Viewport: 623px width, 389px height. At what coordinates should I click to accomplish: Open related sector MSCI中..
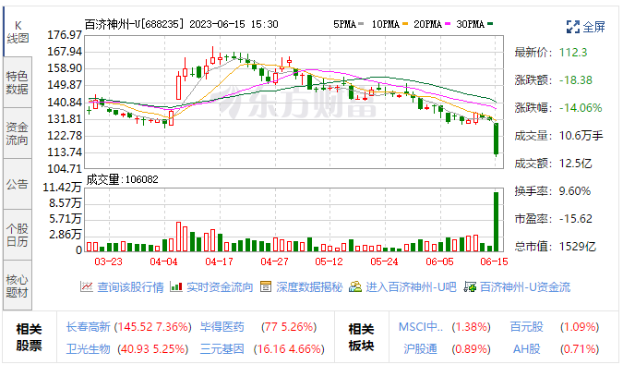[x=420, y=327]
